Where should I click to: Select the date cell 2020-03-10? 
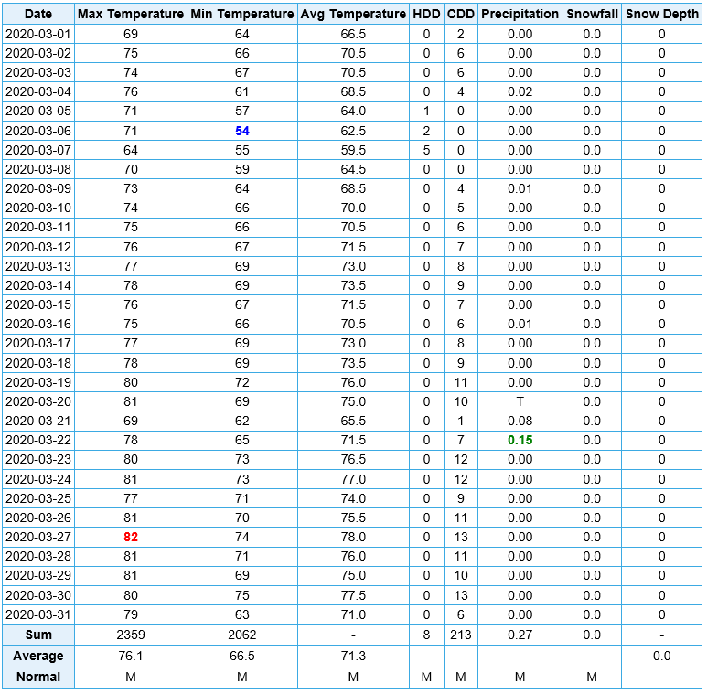click(38, 208)
